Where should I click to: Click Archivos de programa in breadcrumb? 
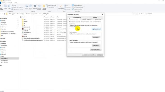pyautogui.click(x=31, y=14)
